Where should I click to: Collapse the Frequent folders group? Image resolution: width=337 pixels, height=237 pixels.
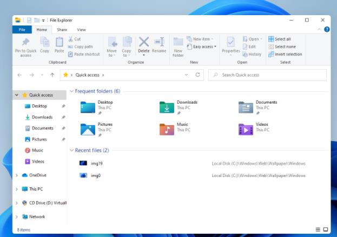click(x=72, y=91)
